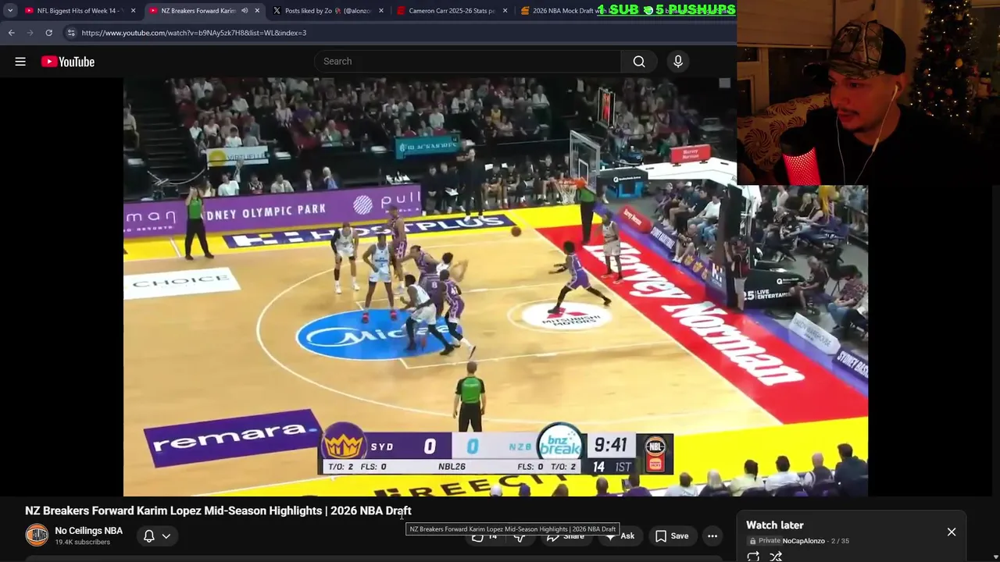Click the video title NZ Breakers Forward Karim Lopez

[x=218, y=510]
